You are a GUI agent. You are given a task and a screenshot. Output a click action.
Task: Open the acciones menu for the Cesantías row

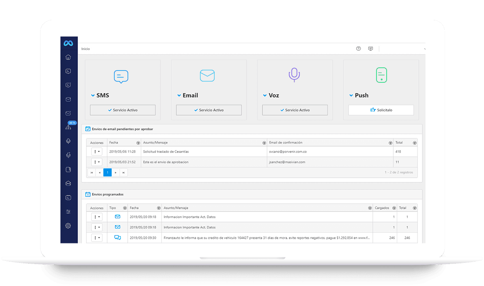pos(96,151)
